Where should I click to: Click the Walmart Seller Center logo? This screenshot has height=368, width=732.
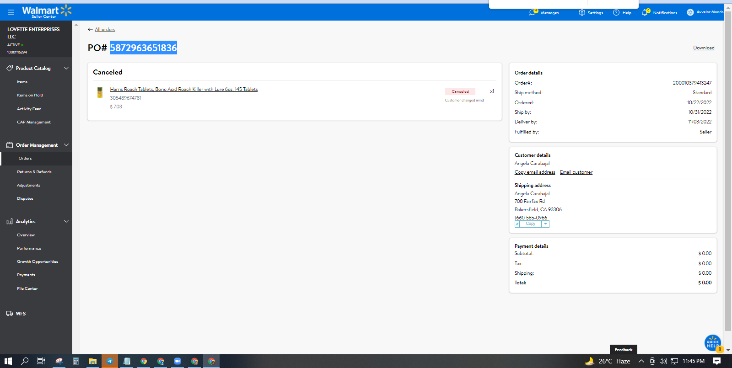coord(47,11)
